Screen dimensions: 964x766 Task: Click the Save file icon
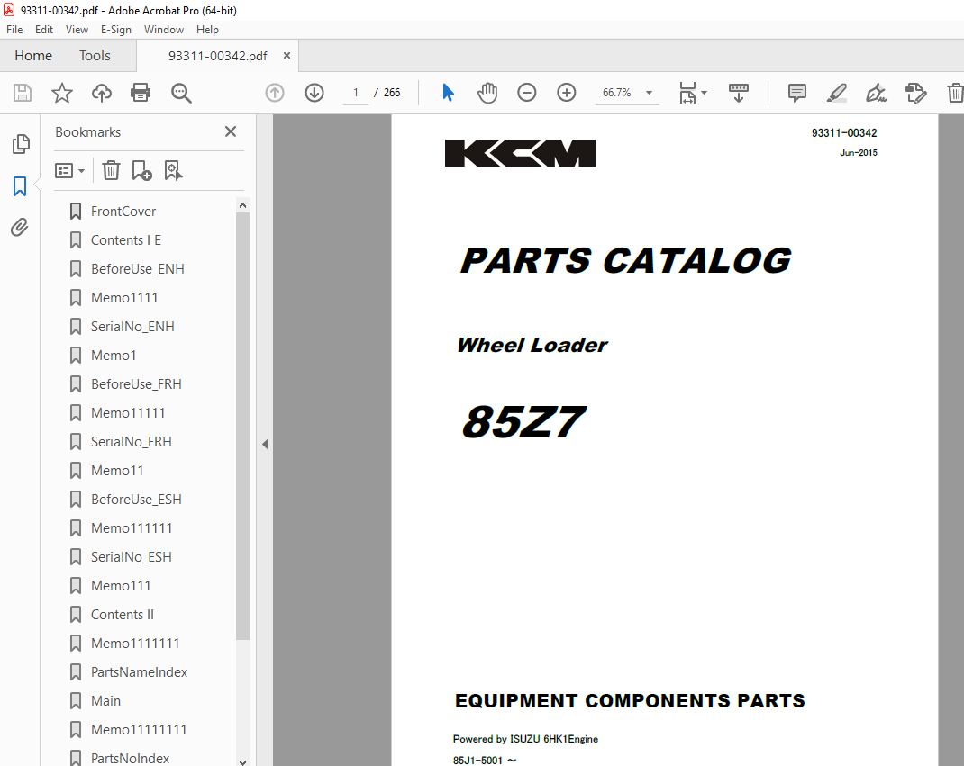coord(23,93)
